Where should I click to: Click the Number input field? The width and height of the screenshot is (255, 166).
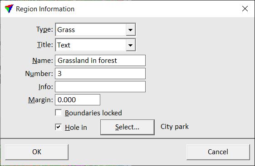100,74
